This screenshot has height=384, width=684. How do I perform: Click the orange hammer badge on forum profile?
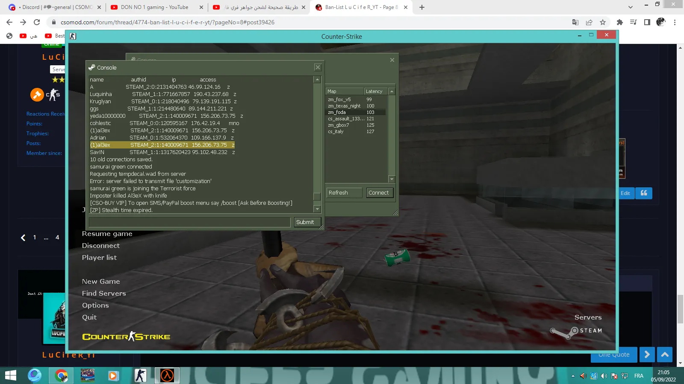(x=37, y=94)
